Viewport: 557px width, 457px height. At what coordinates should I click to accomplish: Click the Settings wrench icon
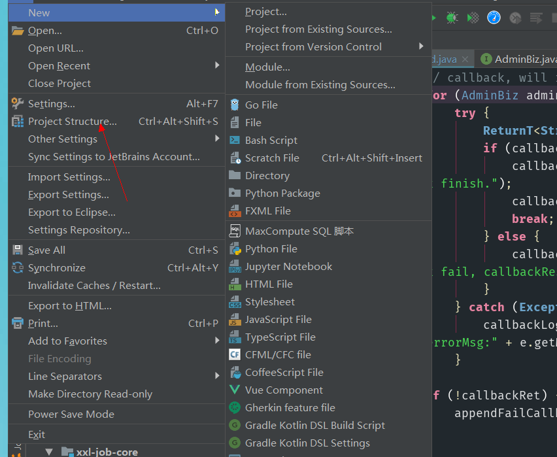tap(18, 103)
